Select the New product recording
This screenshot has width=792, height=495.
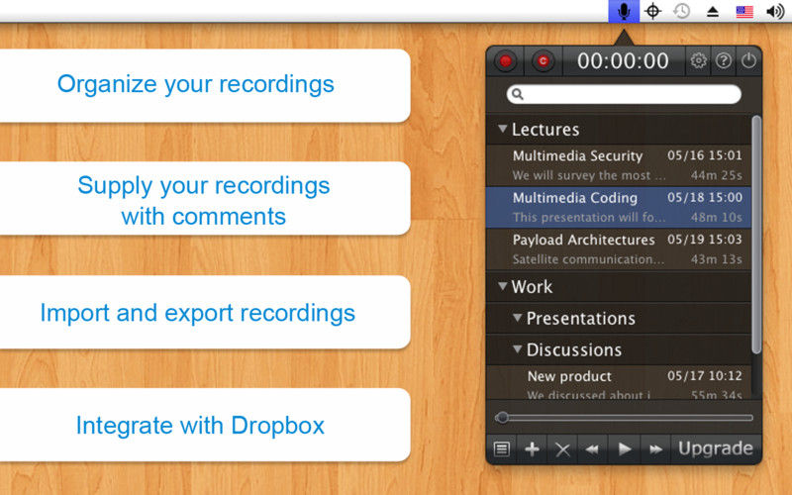(x=619, y=383)
